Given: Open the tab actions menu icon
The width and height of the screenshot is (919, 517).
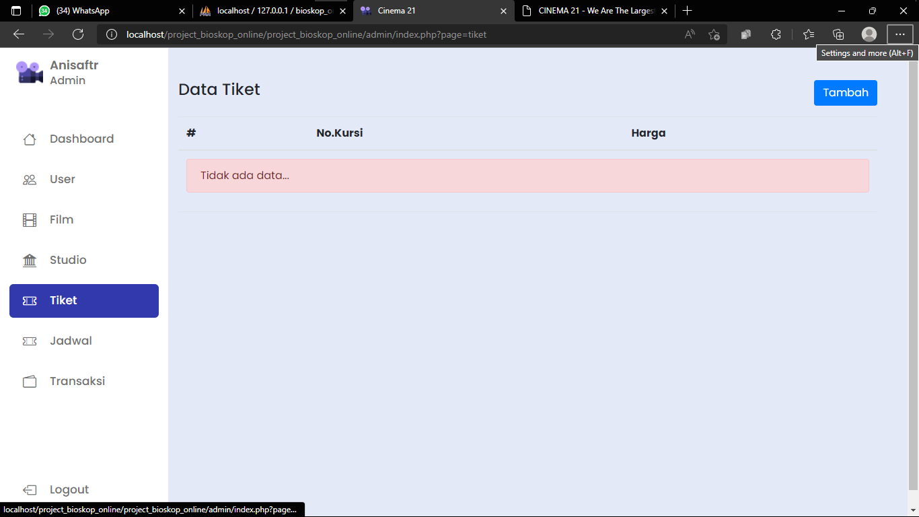Looking at the screenshot, I should (16, 11).
